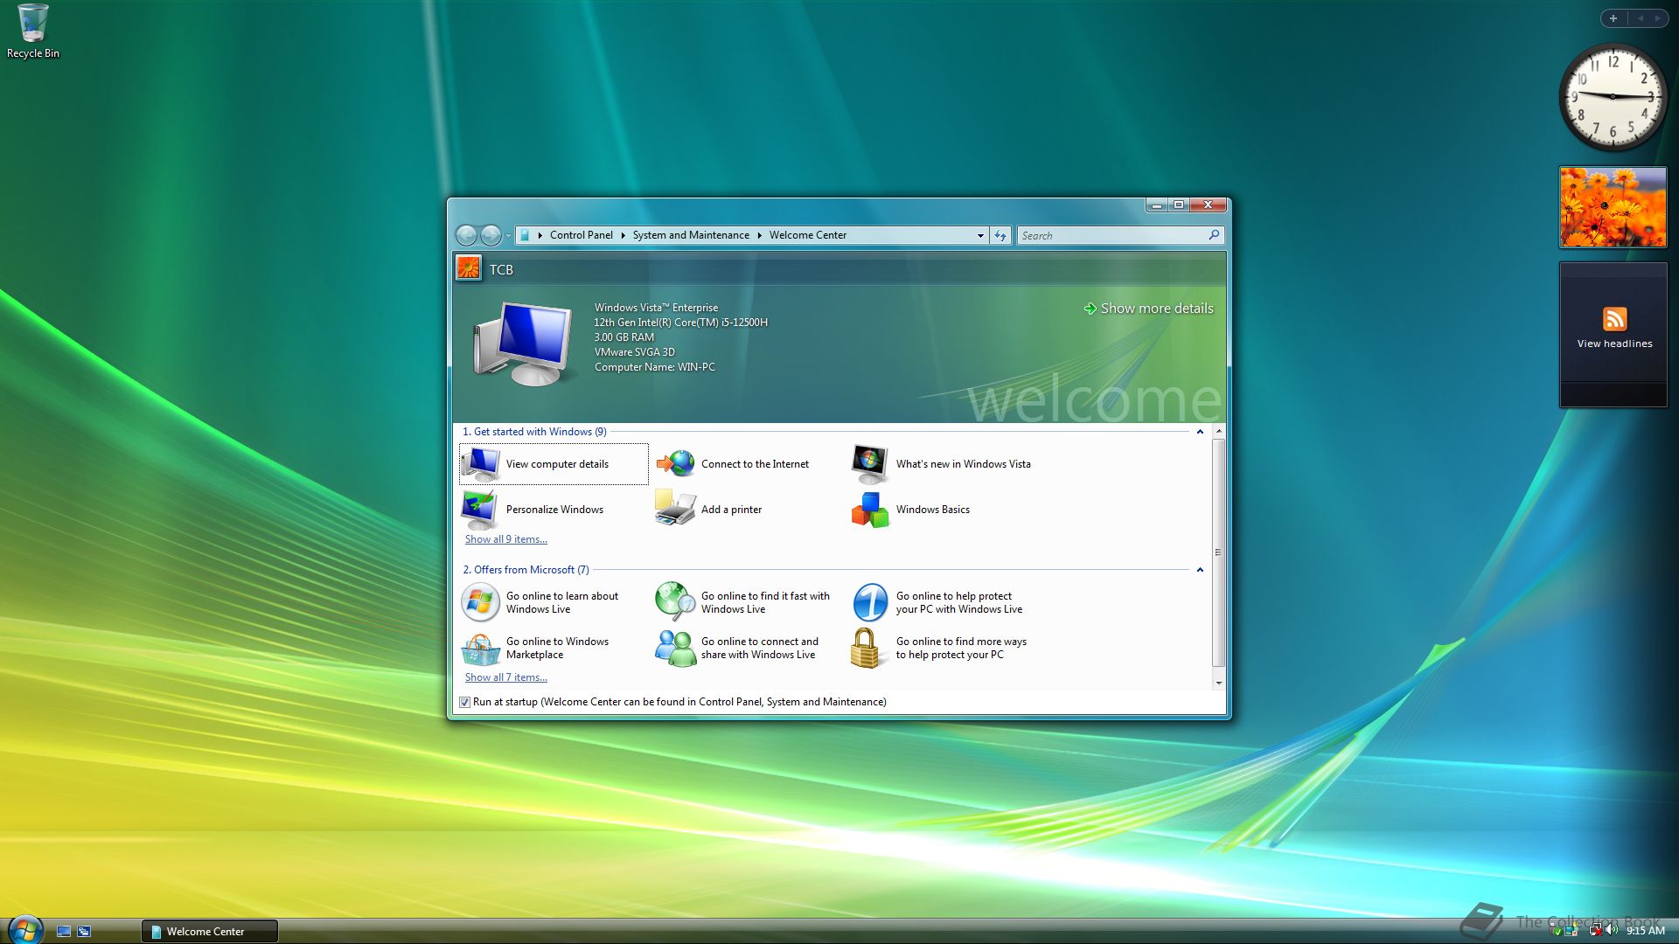Screen dimensions: 1679x944
Task: Click sidebar next gadgets page arrow
Action: (x=1657, y=18)
